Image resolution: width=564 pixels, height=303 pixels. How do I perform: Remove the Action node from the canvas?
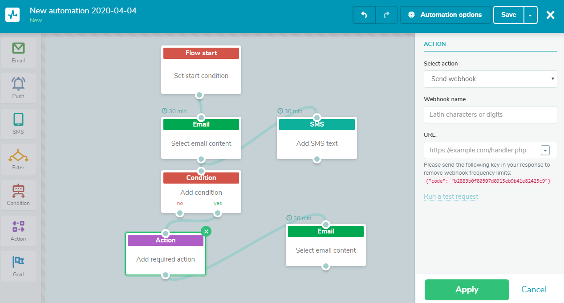coord(206,231)
